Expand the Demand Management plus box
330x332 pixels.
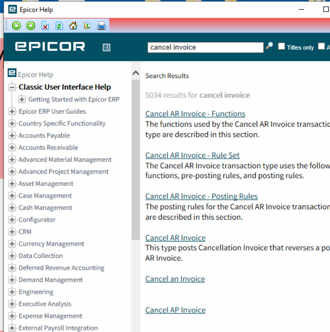(12, 280)
